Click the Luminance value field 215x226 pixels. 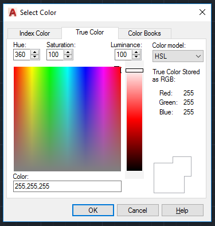click(x=123, y=55)
